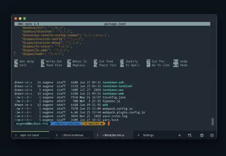
Task: Click the @terminus-term/to-string-loader line
Action: click(65, 35)
